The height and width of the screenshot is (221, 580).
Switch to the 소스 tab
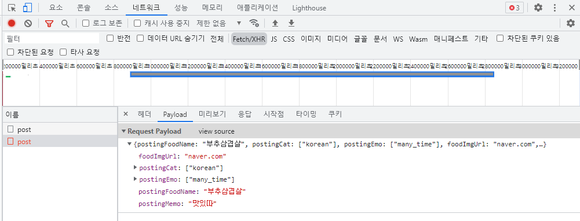pyautogui.click(x=112, y=8)
